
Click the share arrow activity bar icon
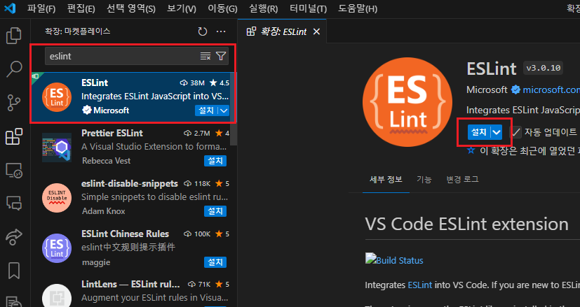14,237
